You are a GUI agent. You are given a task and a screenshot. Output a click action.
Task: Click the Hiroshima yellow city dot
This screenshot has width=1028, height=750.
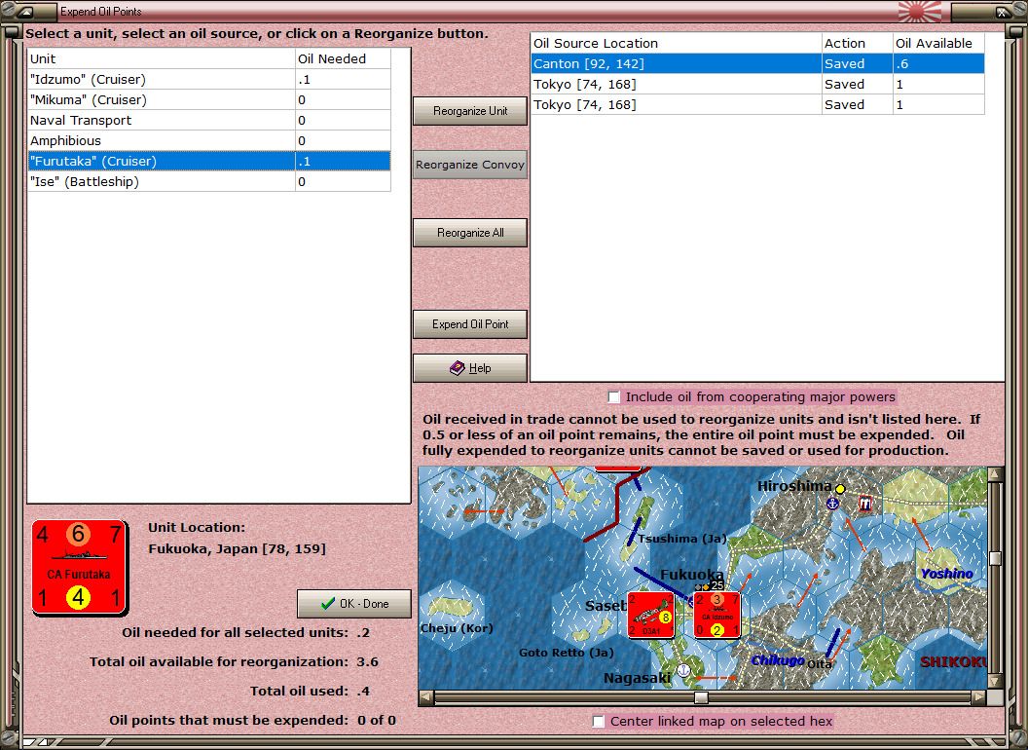(840, 488)
